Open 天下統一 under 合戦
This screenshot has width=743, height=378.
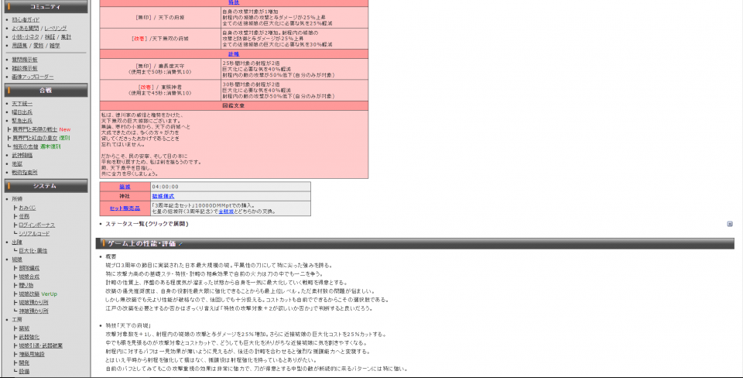[22, 103]
